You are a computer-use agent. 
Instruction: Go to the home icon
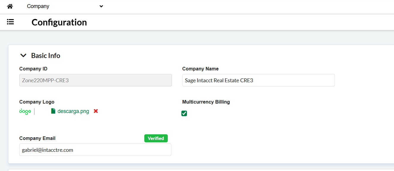click(x=10, y=6)
